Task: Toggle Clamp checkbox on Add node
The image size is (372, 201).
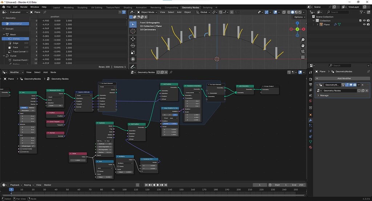Action: (x=98, y=171)
